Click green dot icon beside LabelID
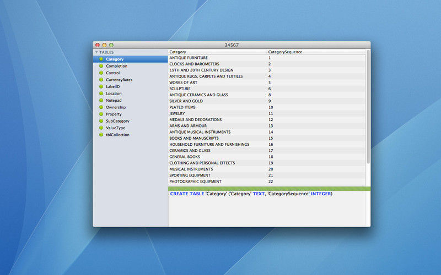The height and width of the screenshot is (275, 441). (101, 86)
